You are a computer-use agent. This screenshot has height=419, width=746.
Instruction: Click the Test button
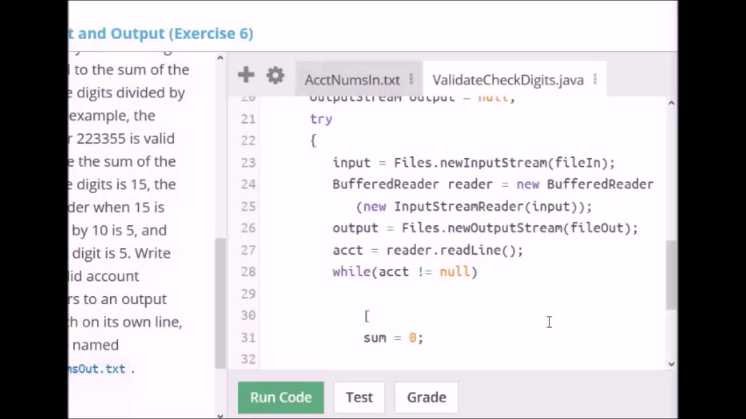(359, 397)
